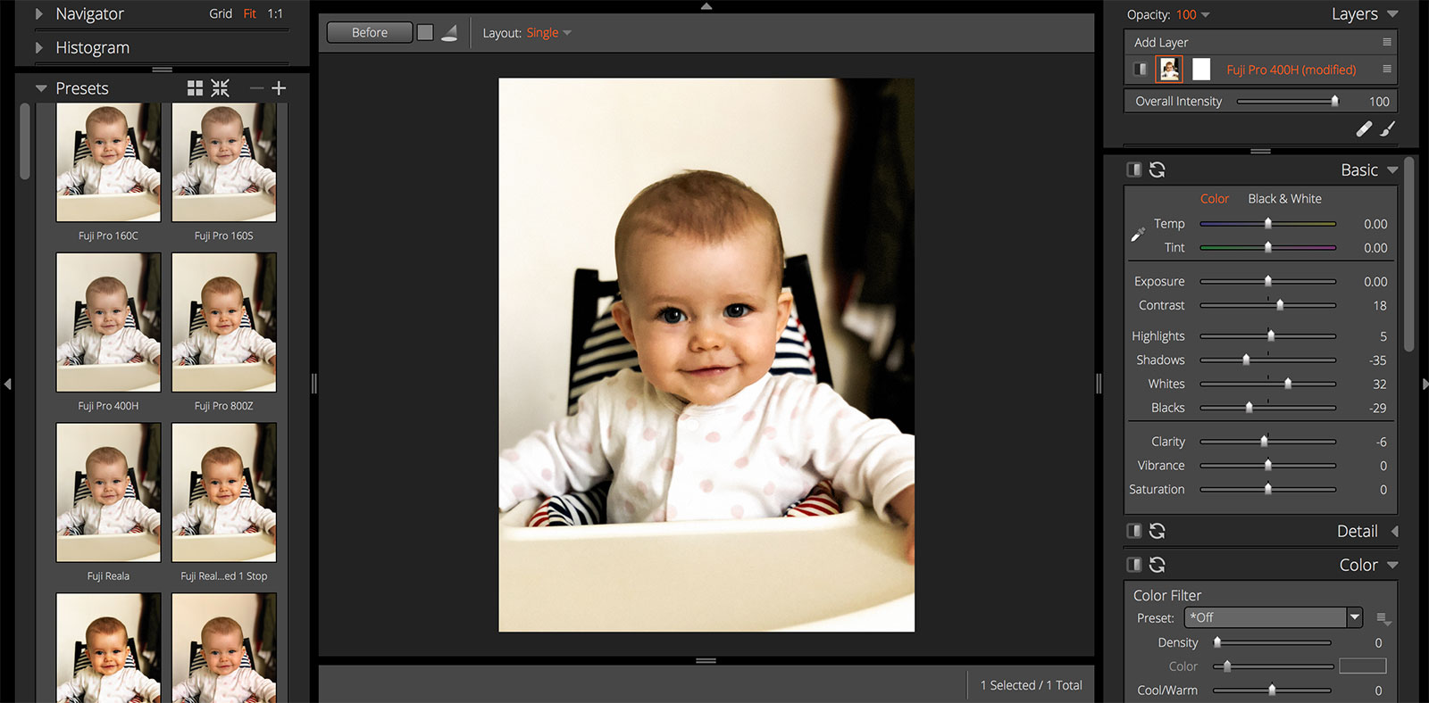Set Navigator view to 1:1
Image resolution: width=1429 pixels, height=703 pixels.
click(x=275, y=13)
